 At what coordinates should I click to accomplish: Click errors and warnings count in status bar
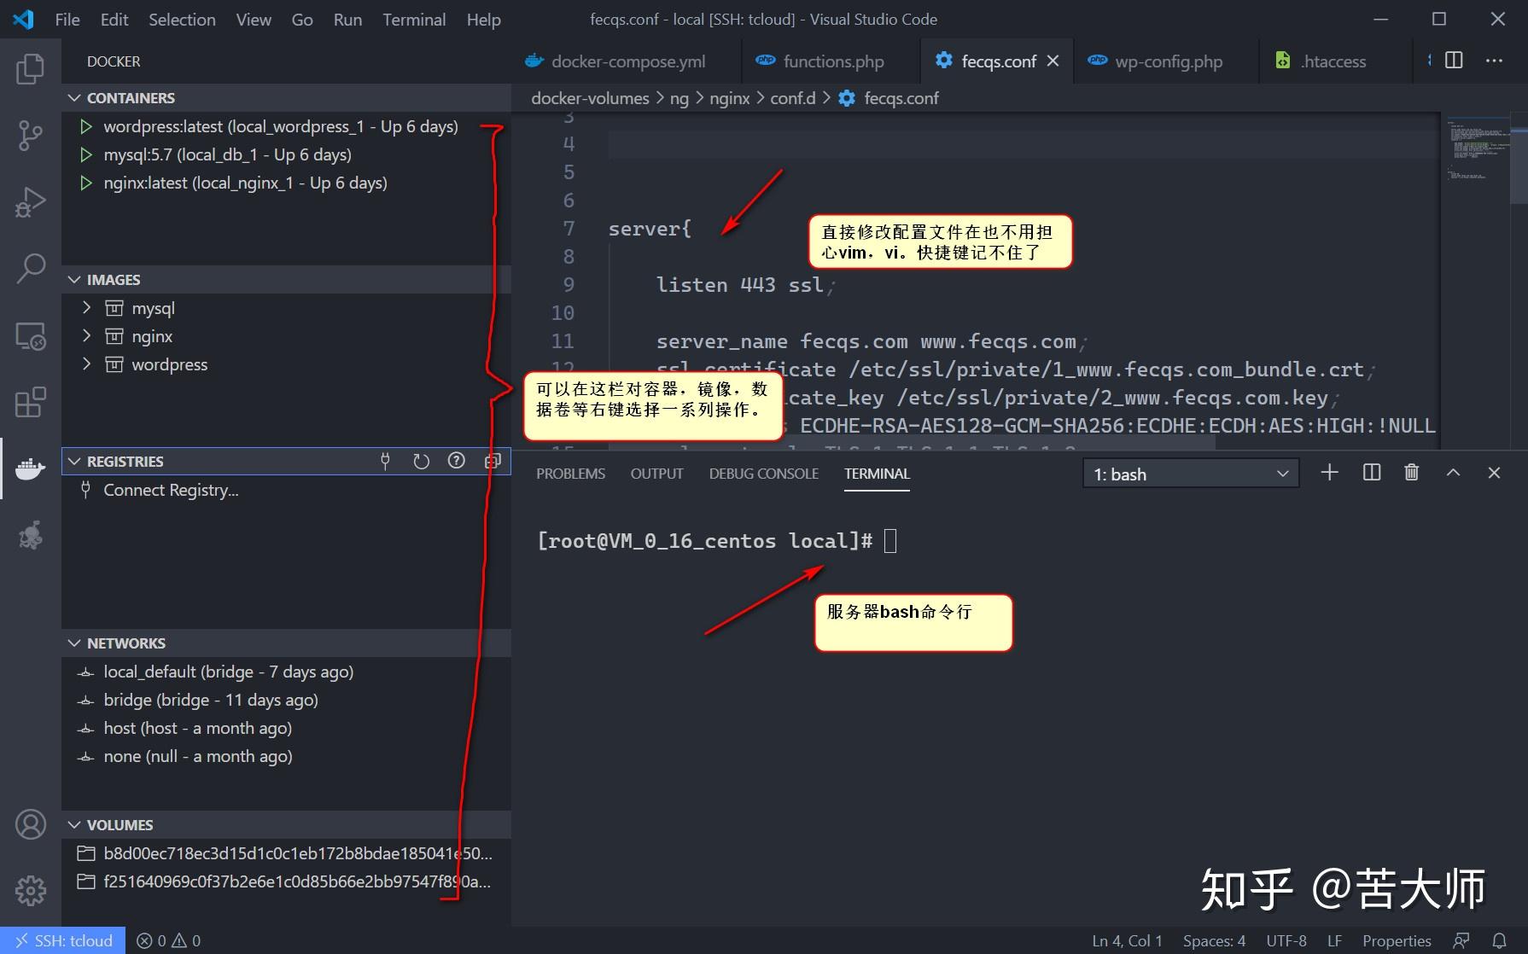tap(169, 940)
